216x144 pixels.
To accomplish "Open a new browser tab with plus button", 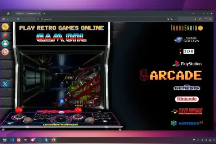I will 44,14.
